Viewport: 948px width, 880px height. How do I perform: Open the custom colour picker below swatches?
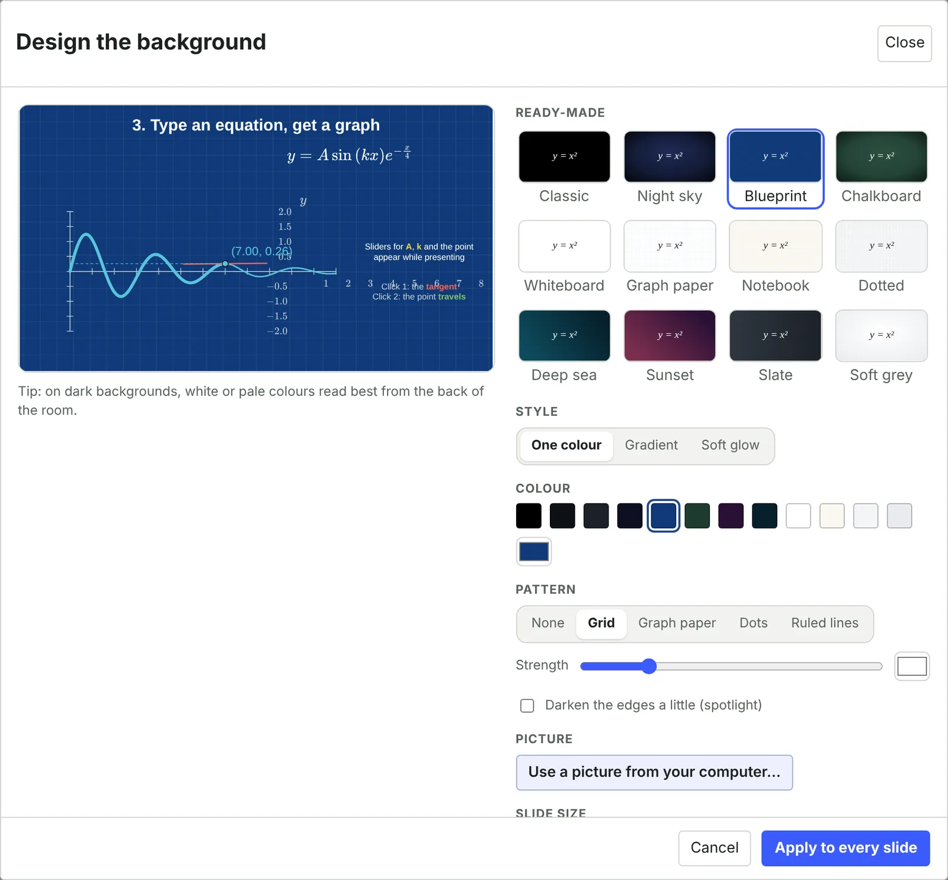(x=534, y=552)
